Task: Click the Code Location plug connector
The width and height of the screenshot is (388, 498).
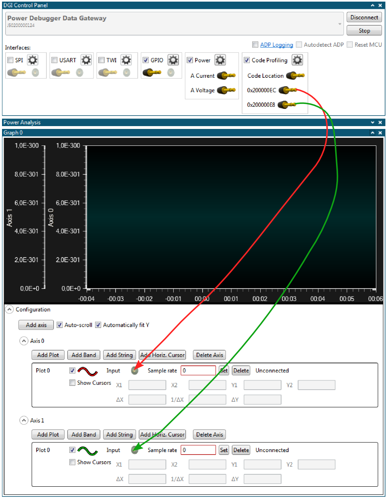Action: [295, 75]
